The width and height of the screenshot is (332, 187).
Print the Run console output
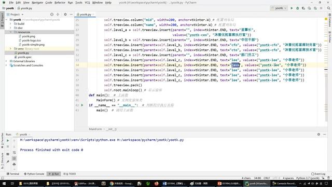[14, 164]
